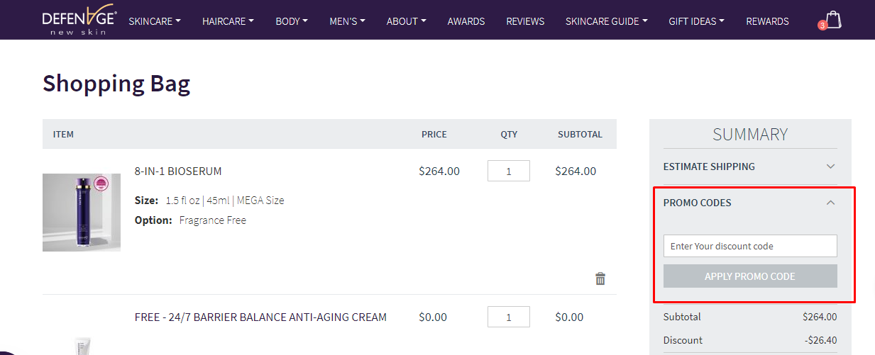Click the QTY column header
The width and height of the screenshot is (875, 355).
tap(509, 134)
